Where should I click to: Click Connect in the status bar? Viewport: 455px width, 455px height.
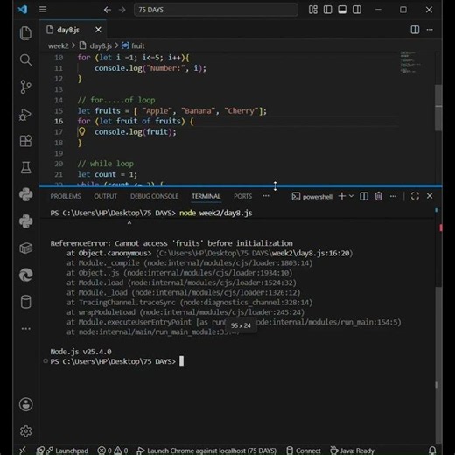[304, 451]
